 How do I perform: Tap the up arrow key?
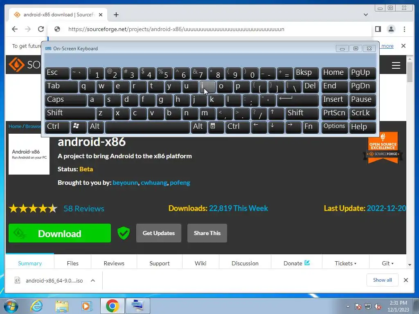tap(276, 114)
